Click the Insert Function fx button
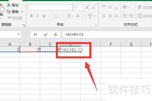Viewport: 152px width, 101px height. click(56, 35)
